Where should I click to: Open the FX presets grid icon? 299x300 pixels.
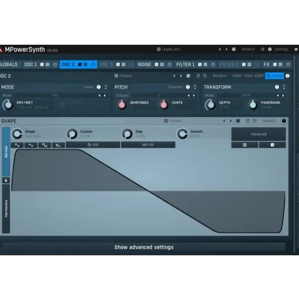coord(280,64)
